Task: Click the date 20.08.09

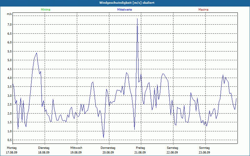Action: pyautogui.click(x=108, y=153)
